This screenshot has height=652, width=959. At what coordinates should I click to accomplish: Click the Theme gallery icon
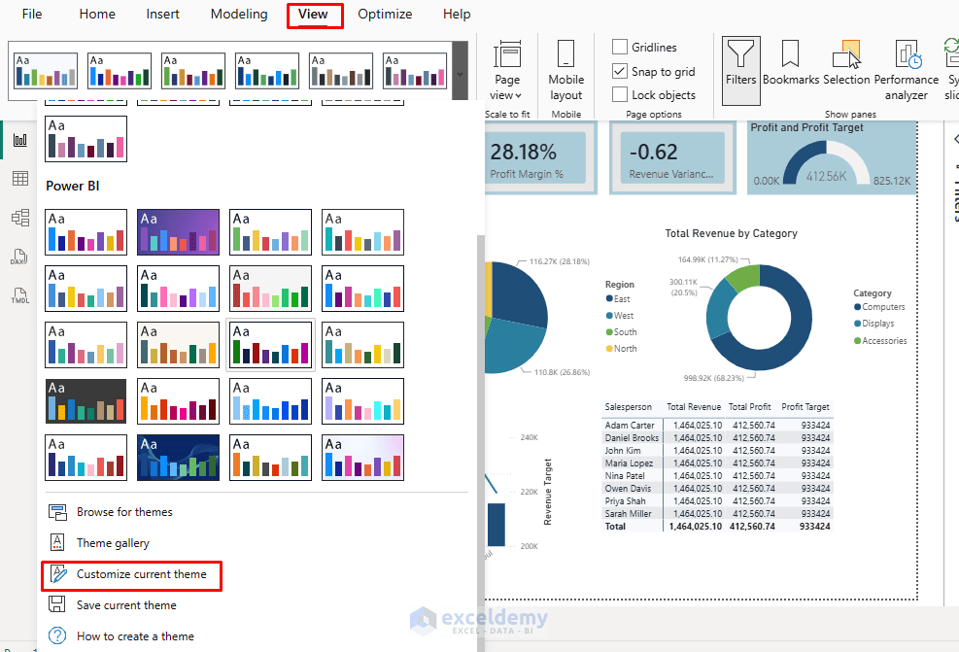[x=57, y=542]
